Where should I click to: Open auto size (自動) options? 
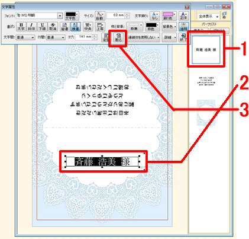click(100, 16)
